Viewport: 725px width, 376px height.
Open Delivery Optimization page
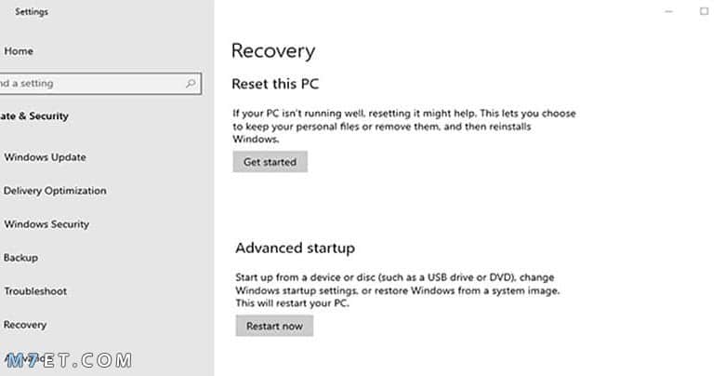[x=55, y=191]
